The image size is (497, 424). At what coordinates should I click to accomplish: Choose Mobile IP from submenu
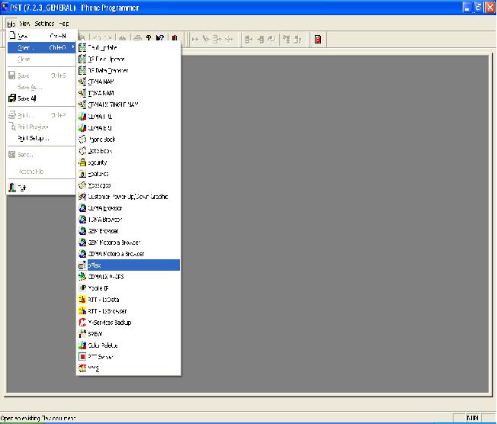click(x=129, y=288)
